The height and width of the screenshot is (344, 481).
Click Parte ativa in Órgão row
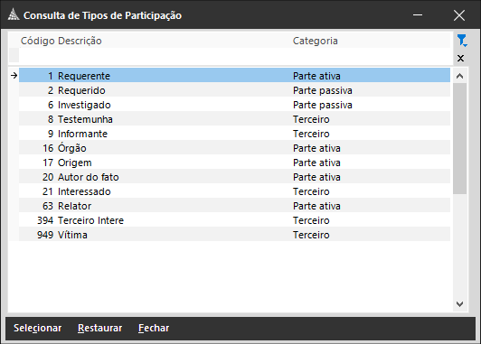316,148
